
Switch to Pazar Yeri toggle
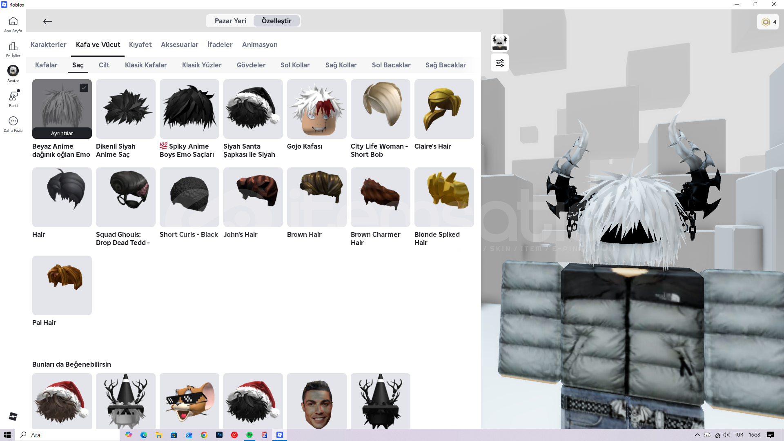(230, 21)
